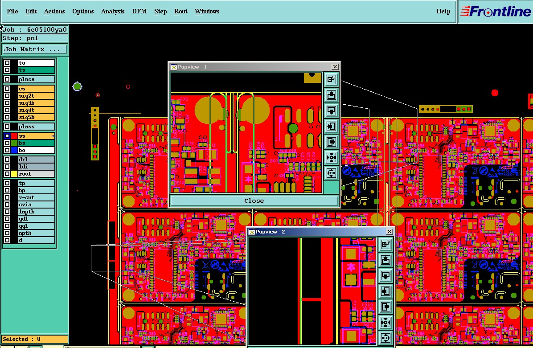Viewport: 533px width, 348px height.
Task: Pan left in Popview 2
Action: (x=386, y=291)
